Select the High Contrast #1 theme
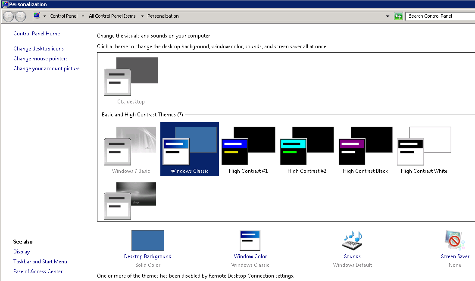475x281 pixels. pyautogui.click(x=248, y=147)
